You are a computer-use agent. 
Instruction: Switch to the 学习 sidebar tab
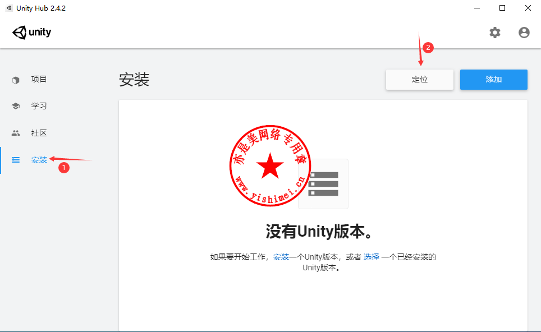(39, 106)
